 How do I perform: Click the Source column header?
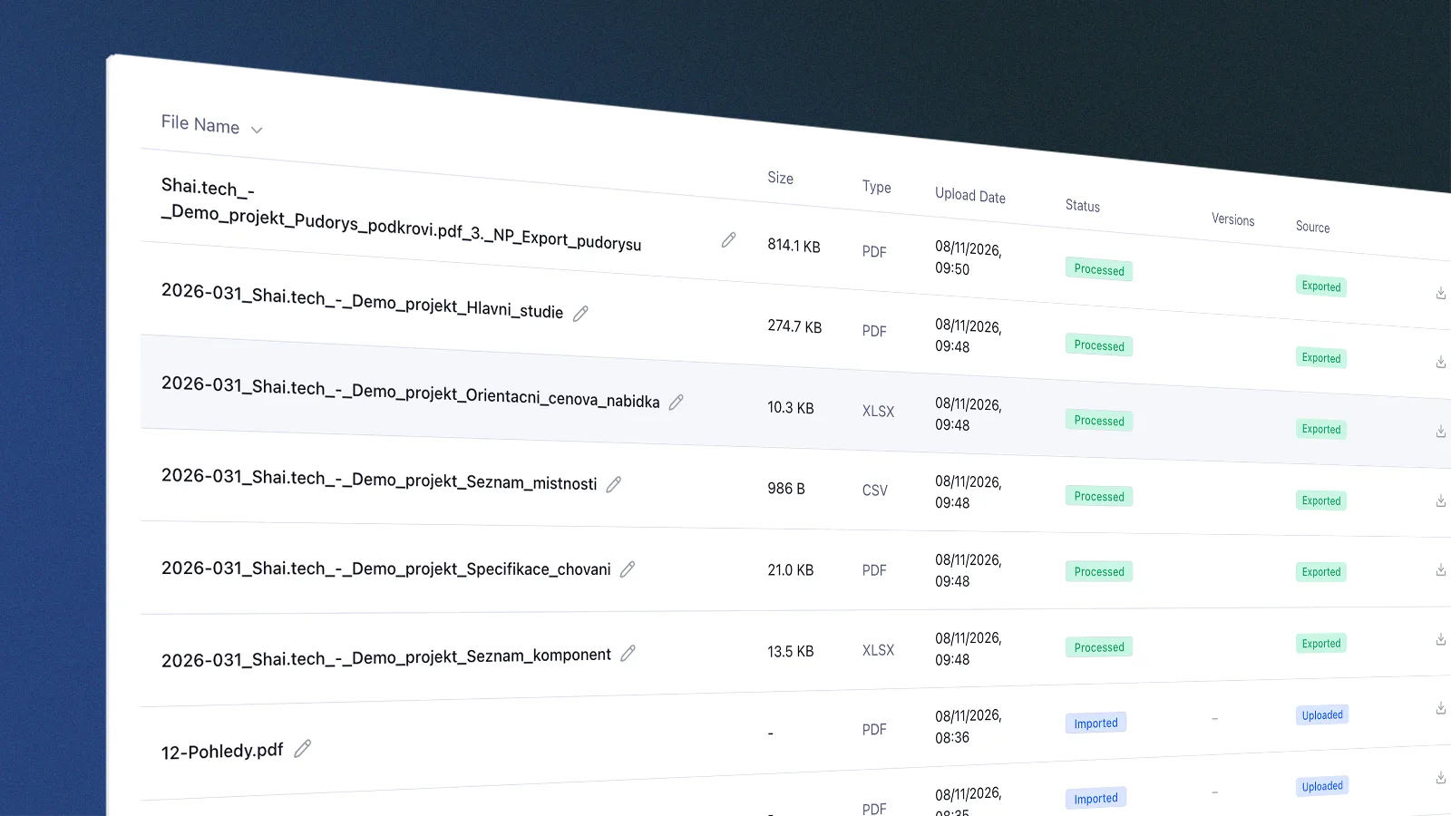pos(1312,227)
